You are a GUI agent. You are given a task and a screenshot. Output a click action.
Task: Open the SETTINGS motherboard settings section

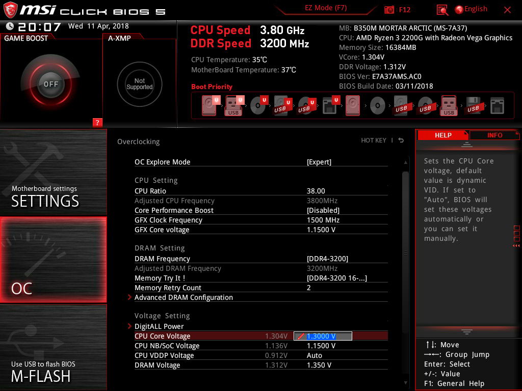(x=53, y=172)
